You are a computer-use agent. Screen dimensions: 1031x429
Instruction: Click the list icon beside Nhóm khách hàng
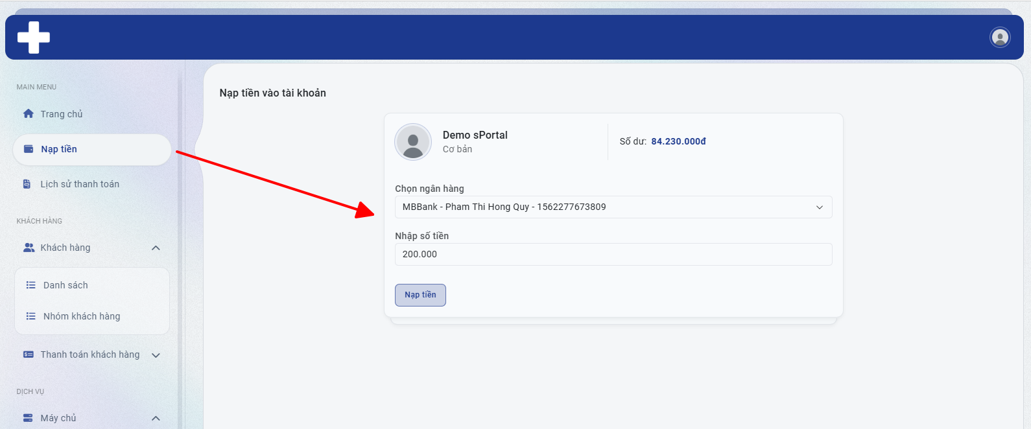point(30,316)
